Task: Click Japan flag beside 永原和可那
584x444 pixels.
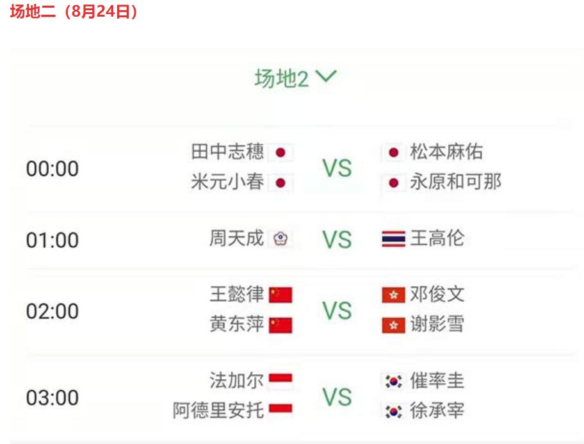Action: (x=393, y=183)
